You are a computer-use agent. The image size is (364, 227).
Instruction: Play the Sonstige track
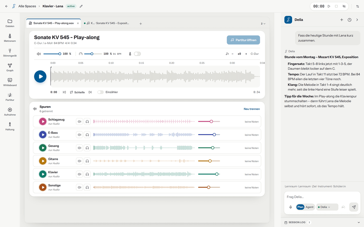pyautogui.click(x=43, y=187)
